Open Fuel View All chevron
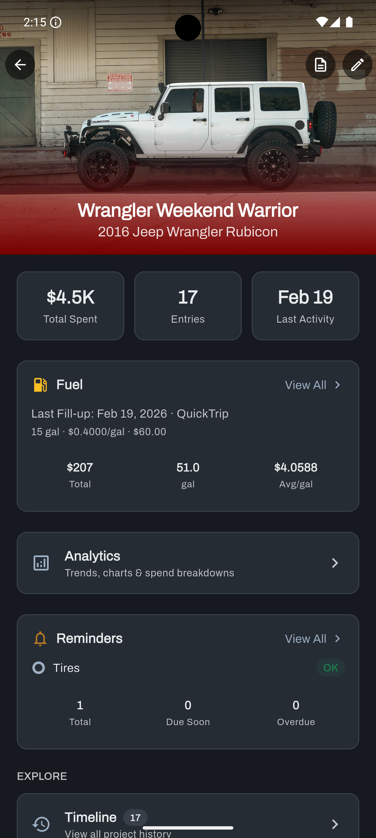 tap(337, 385)
